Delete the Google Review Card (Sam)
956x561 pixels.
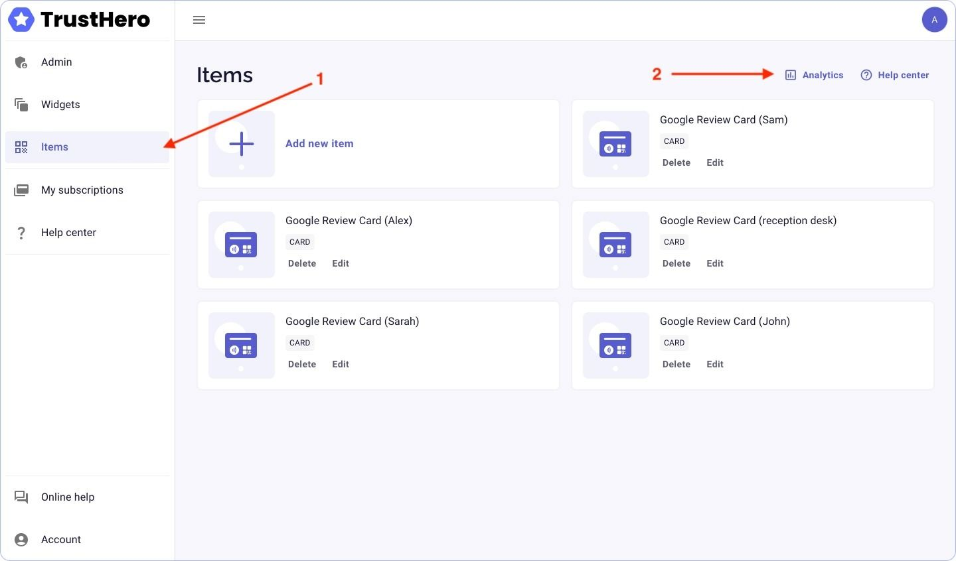677,162
